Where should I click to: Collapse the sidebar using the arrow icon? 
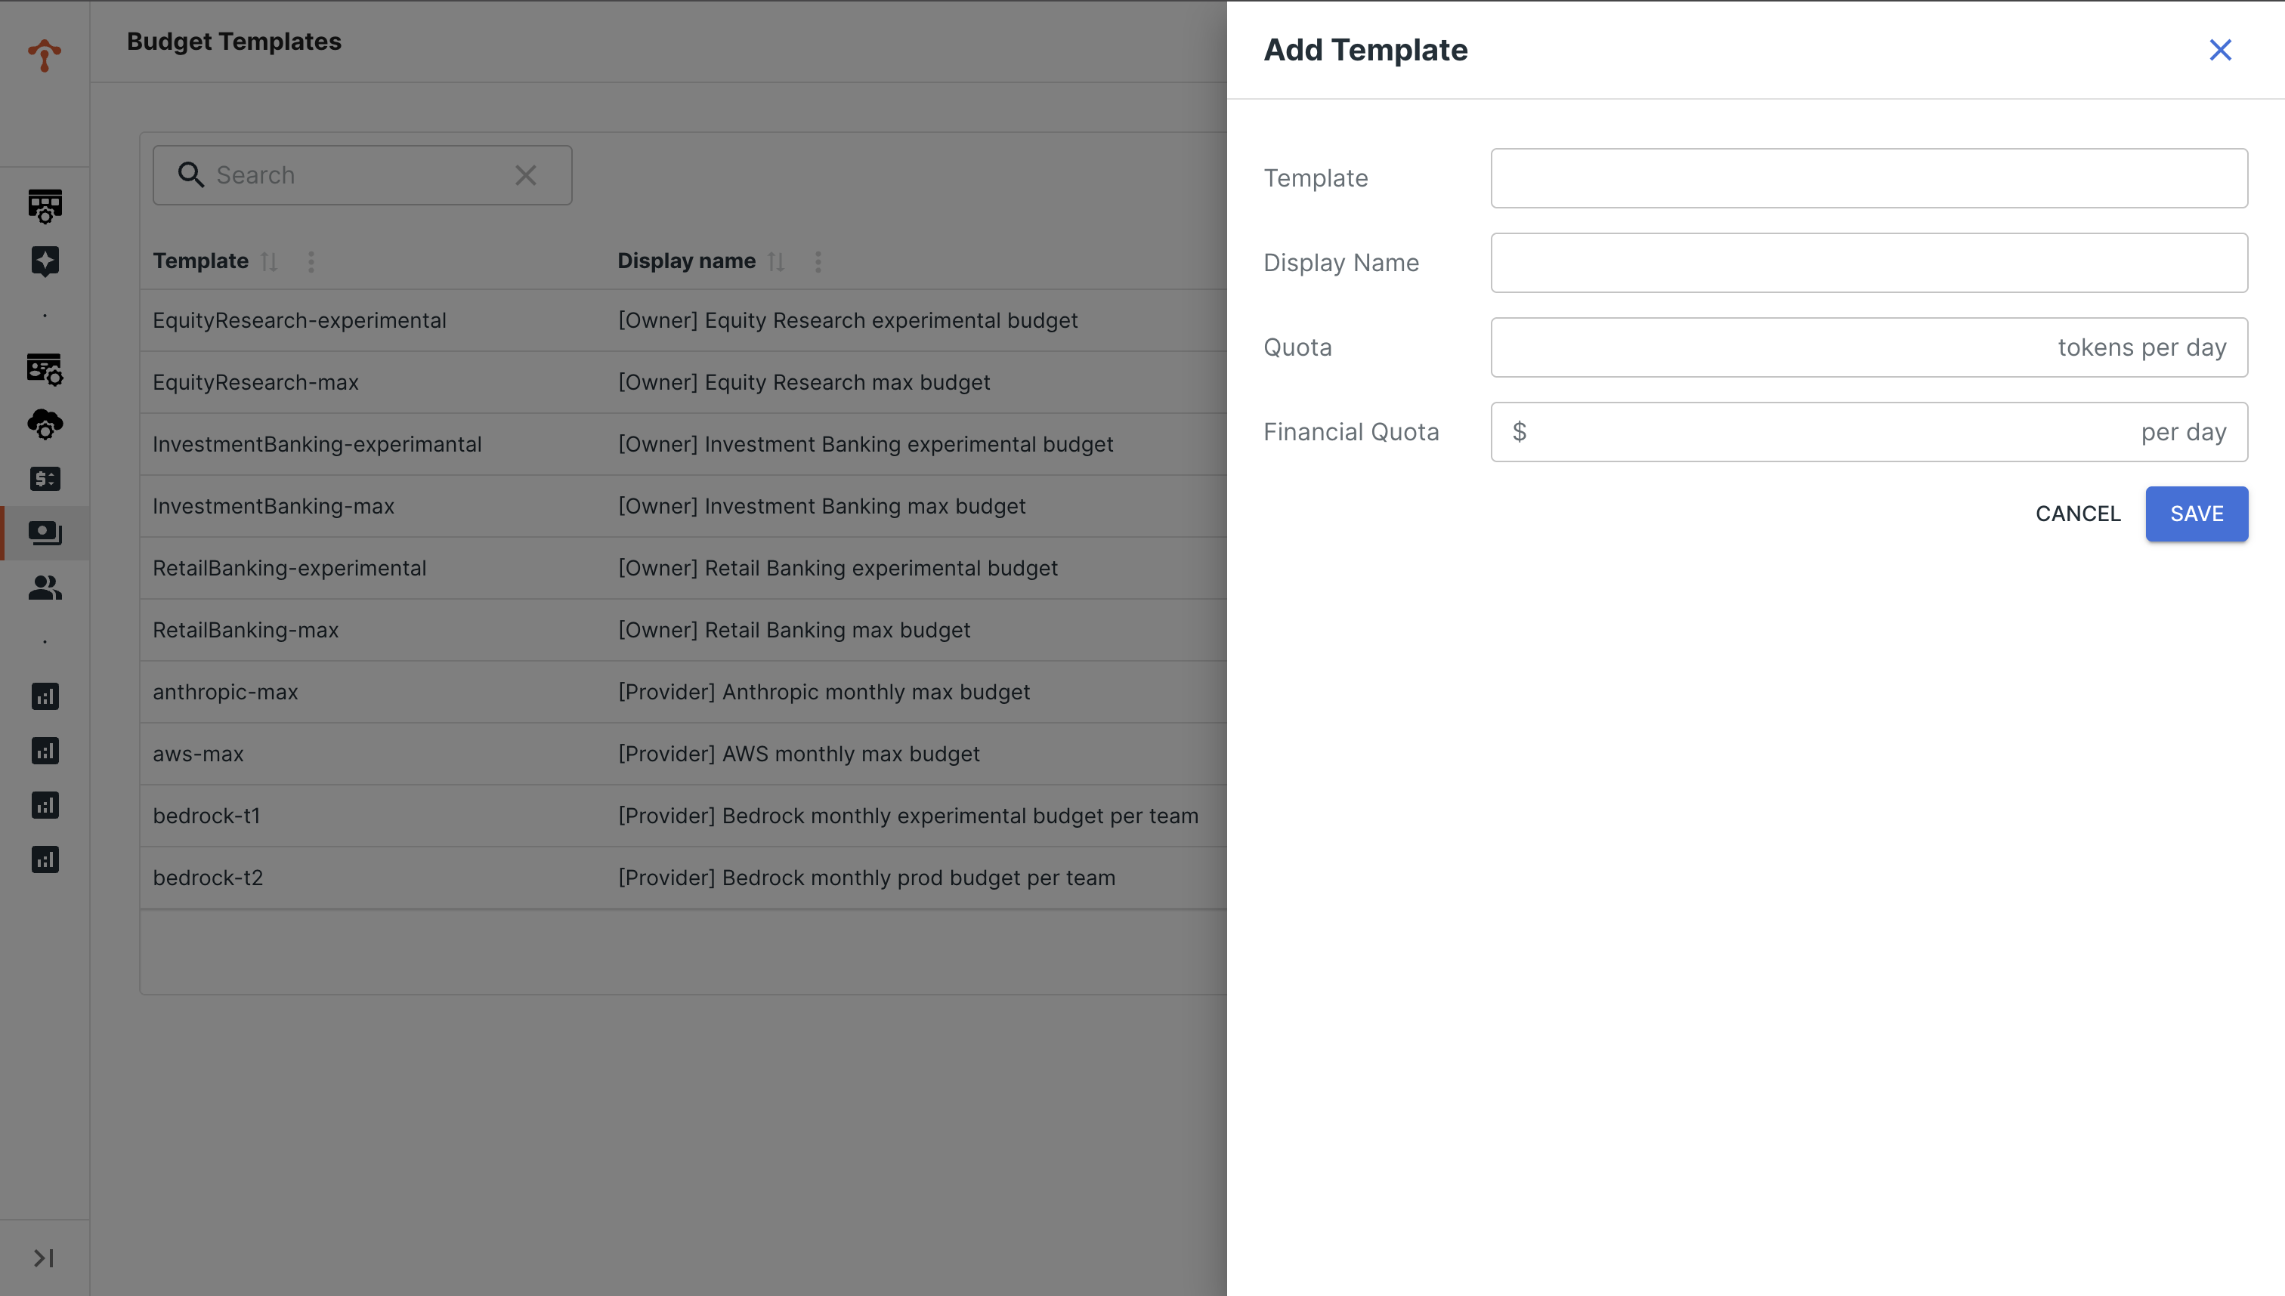[45, 1257]
